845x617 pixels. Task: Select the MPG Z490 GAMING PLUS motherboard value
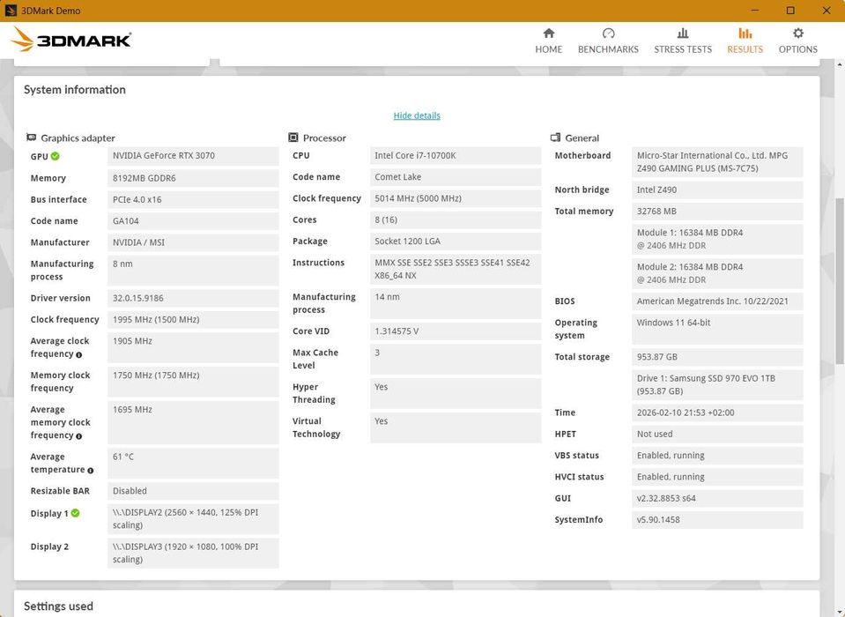click(x=717, y=162)
